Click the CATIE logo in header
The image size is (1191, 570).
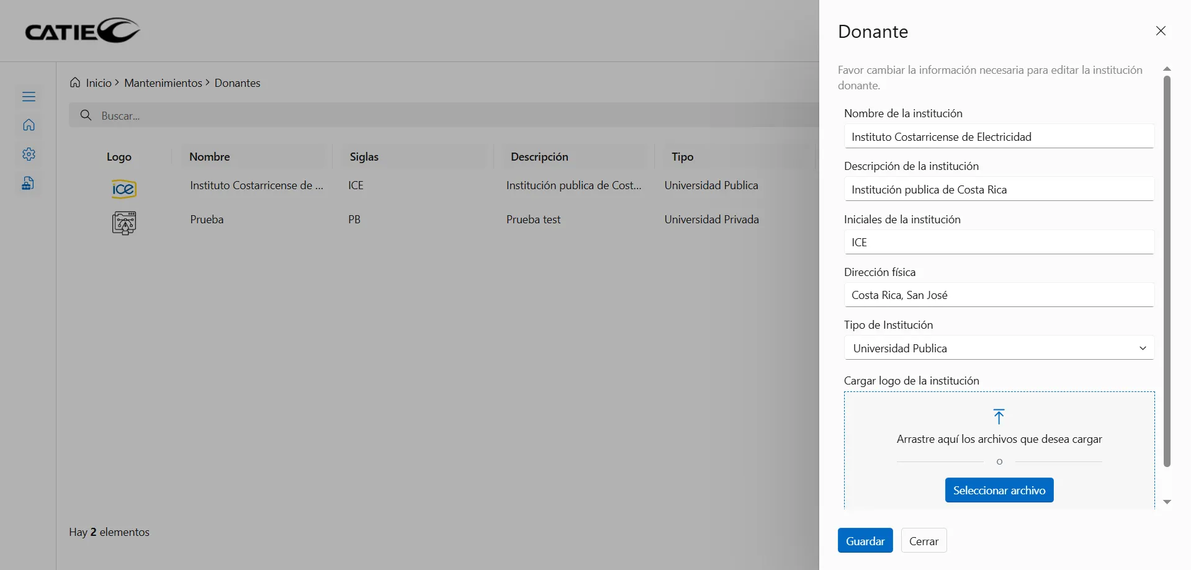point(83,30)
